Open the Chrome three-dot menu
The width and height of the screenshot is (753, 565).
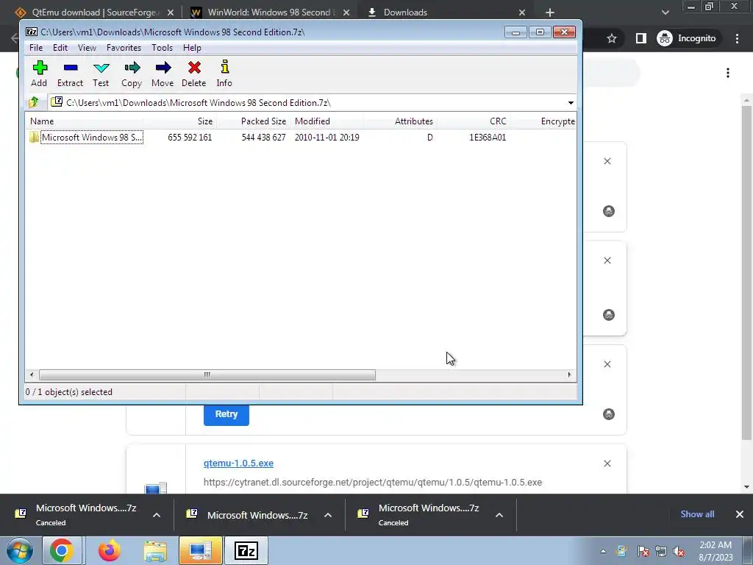pyautogui.click(x=737, y=38)
